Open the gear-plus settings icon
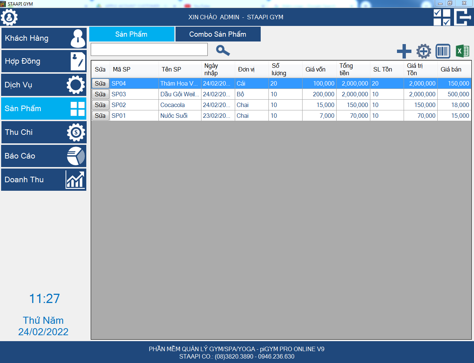 424,51
